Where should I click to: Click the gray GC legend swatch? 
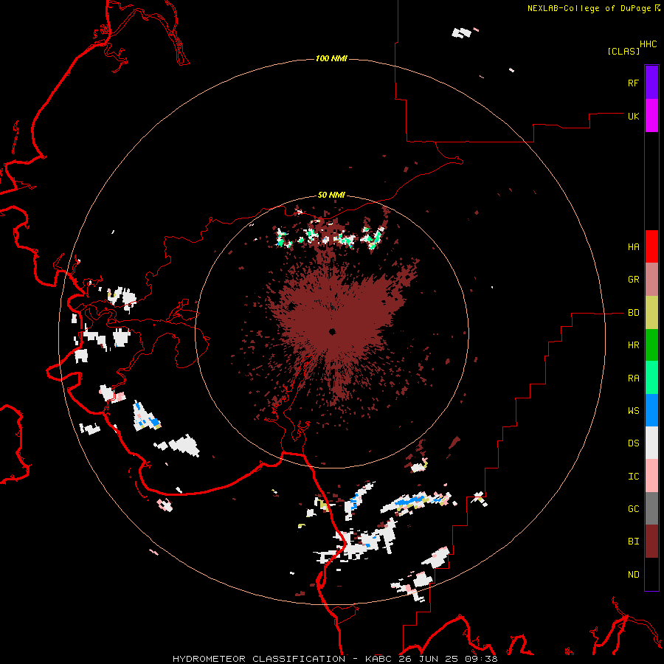651,508
